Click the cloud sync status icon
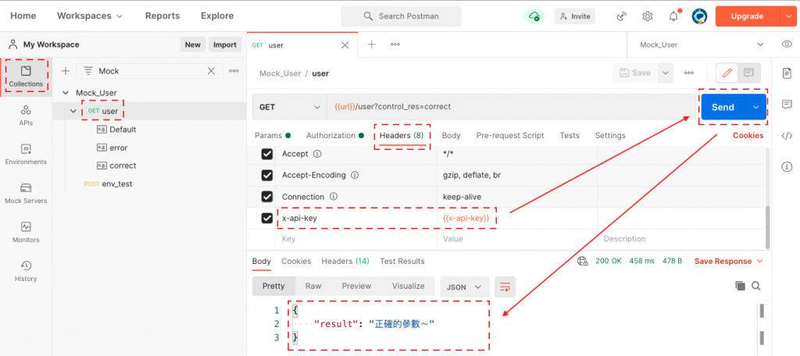Viewport: 800px width, 356px height. tap(534, 16)
